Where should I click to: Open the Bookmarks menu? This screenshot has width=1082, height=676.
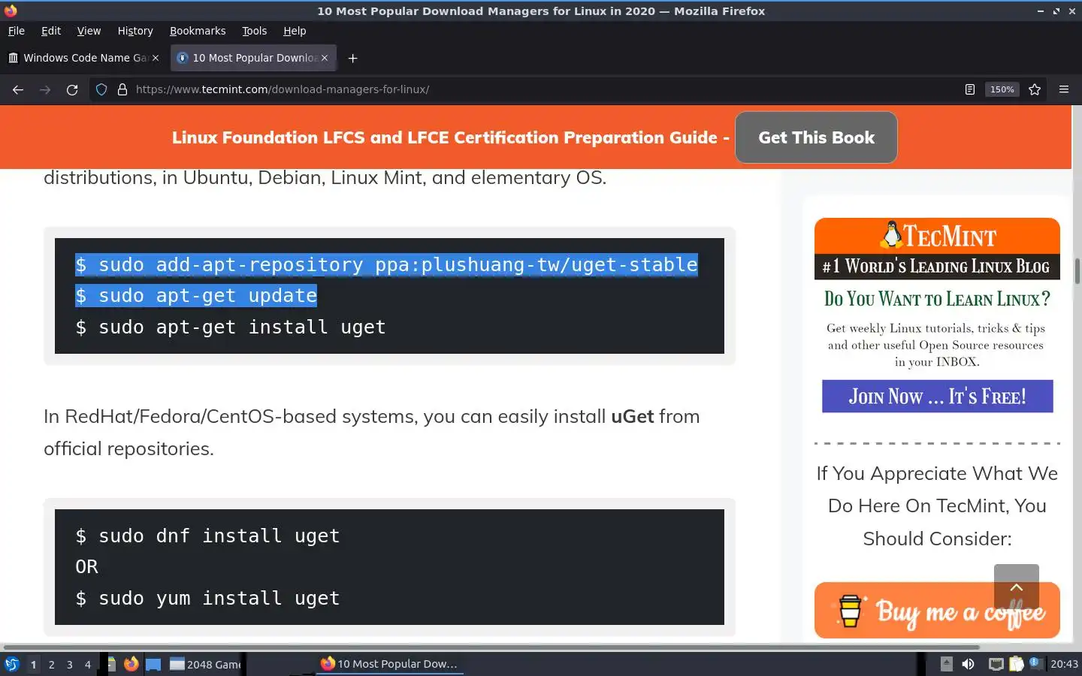click(x=198, y=31)
